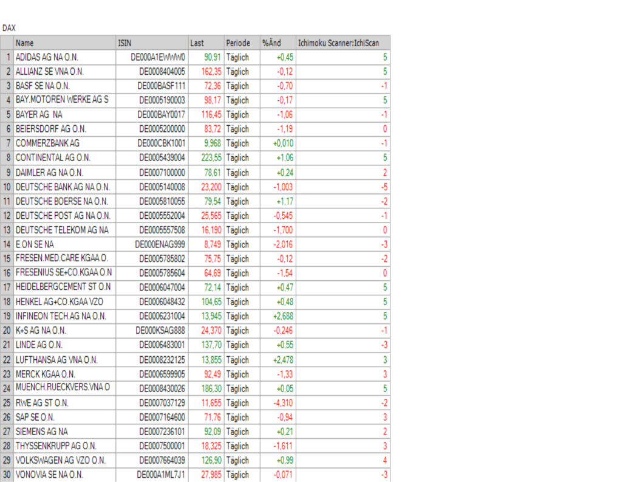This screenshot has height=482, width=623.
Task: Select DAIMLER AG NA O.N. name cell
Action: (65, 173)
